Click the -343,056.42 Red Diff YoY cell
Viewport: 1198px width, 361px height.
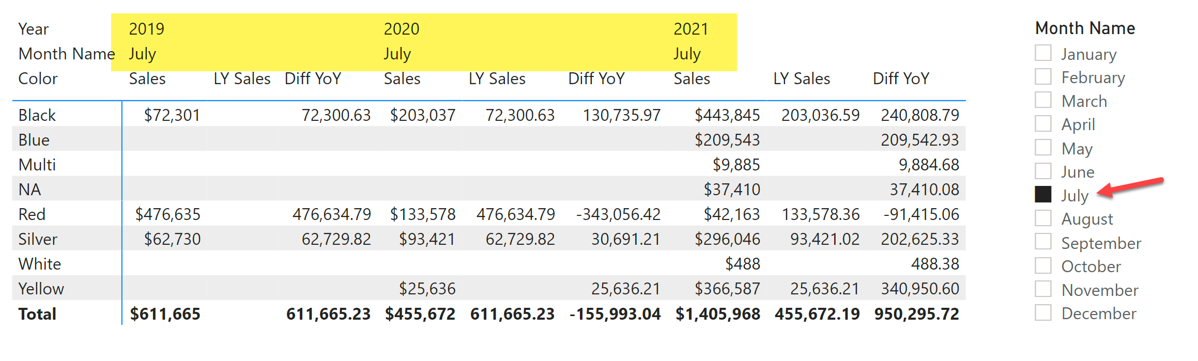pos(618,214)
